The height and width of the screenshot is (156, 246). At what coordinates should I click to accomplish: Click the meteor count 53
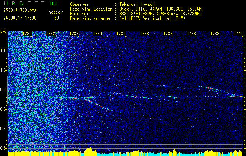57,18
